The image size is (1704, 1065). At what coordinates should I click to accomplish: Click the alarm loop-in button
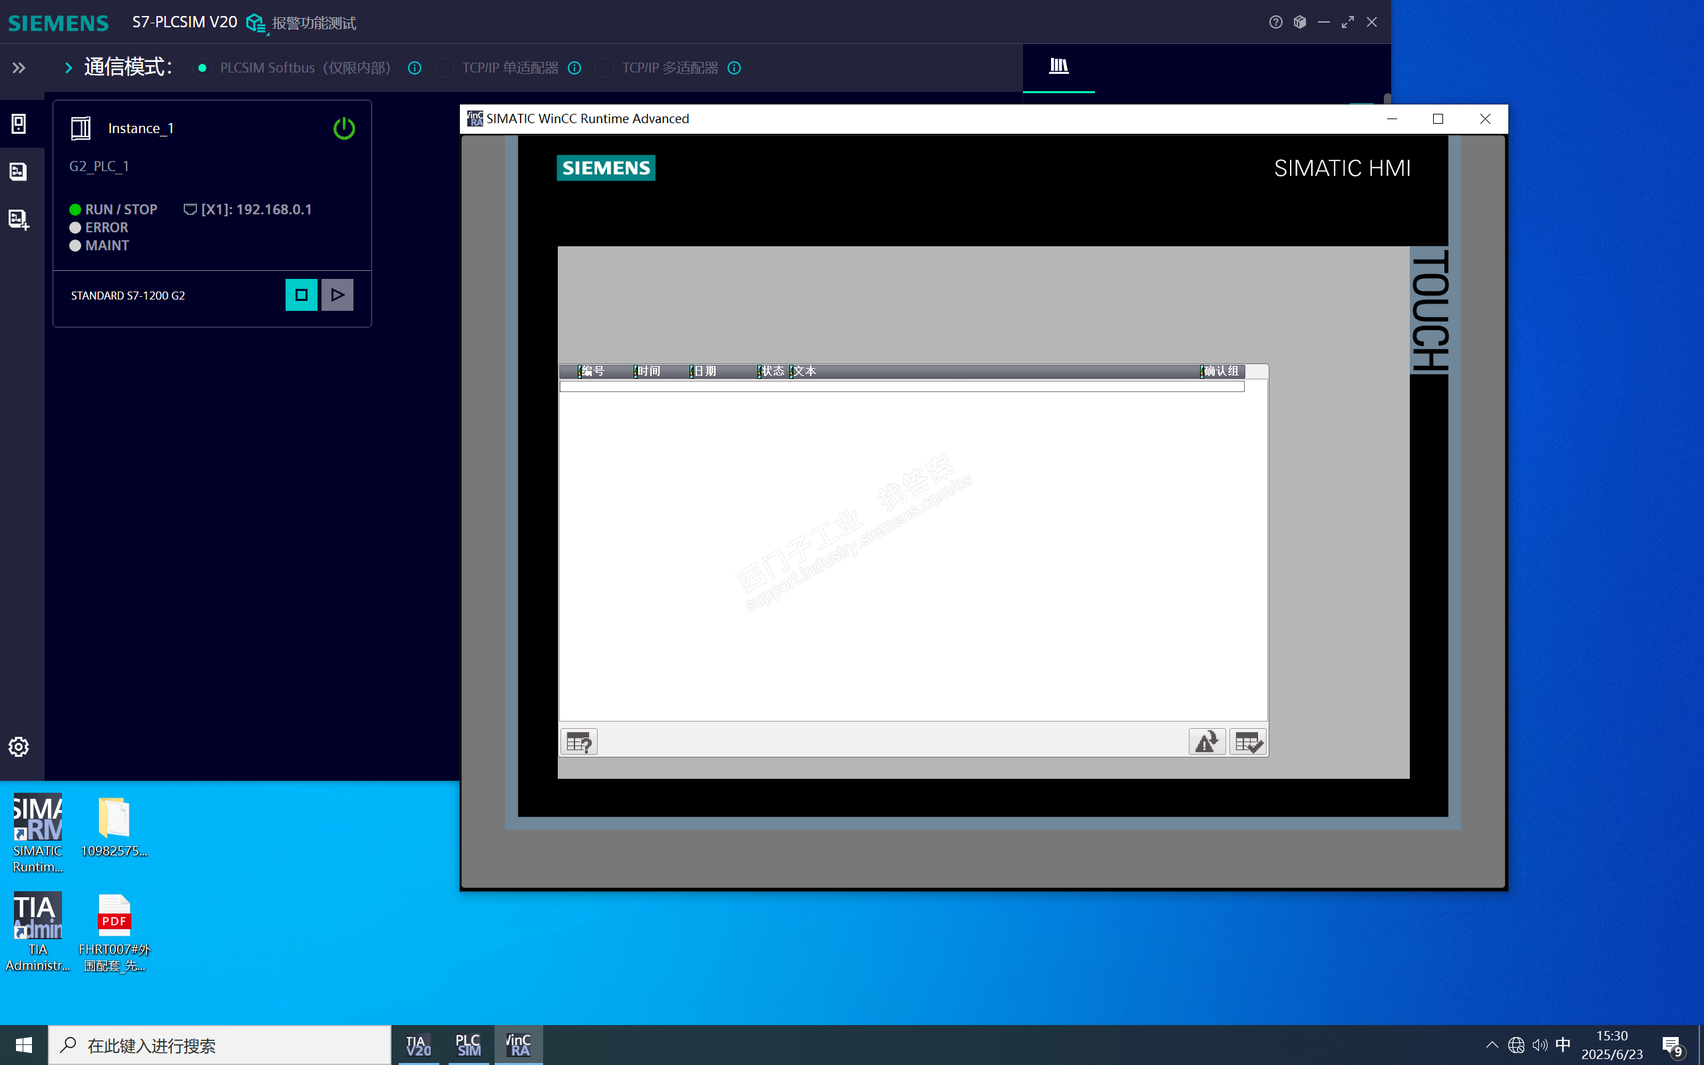tap(1207, 742)
